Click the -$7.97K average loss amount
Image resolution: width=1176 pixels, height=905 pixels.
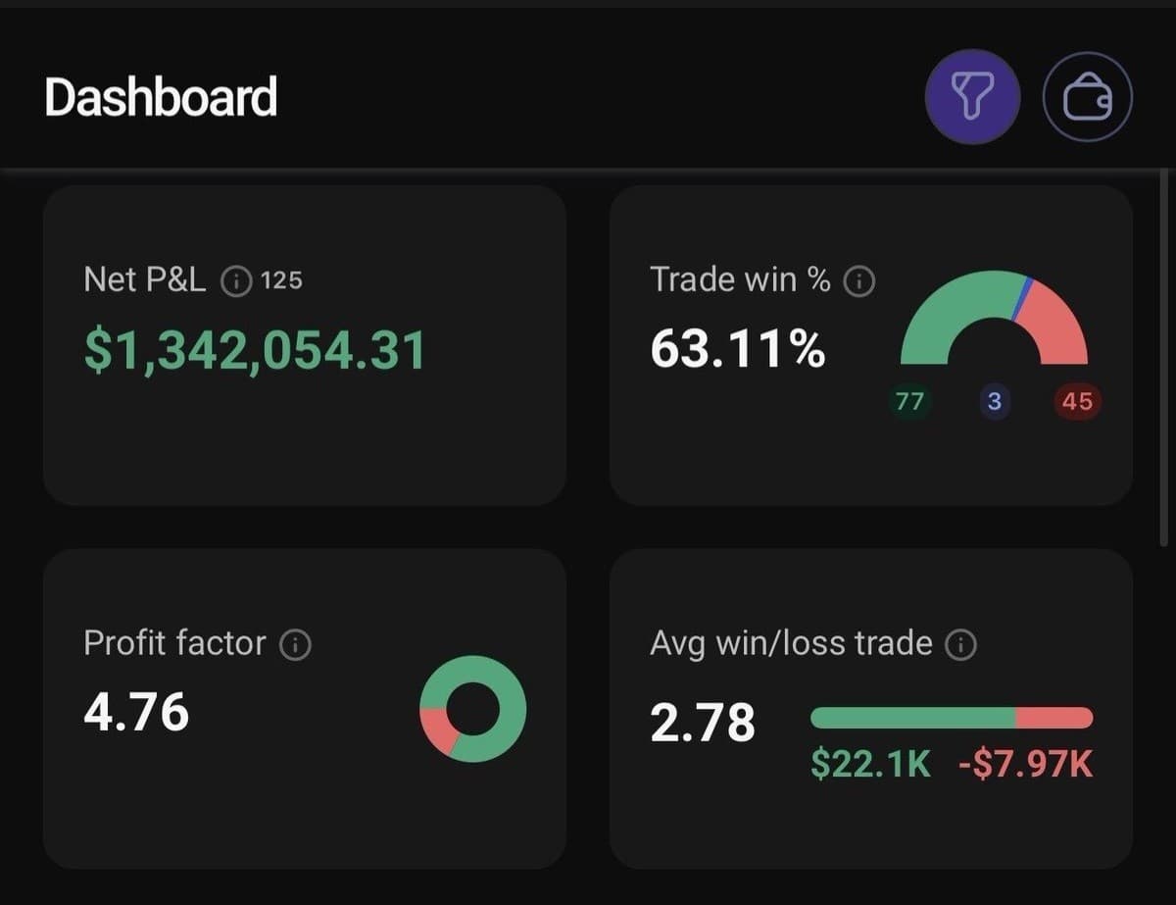click(1025, 765)
